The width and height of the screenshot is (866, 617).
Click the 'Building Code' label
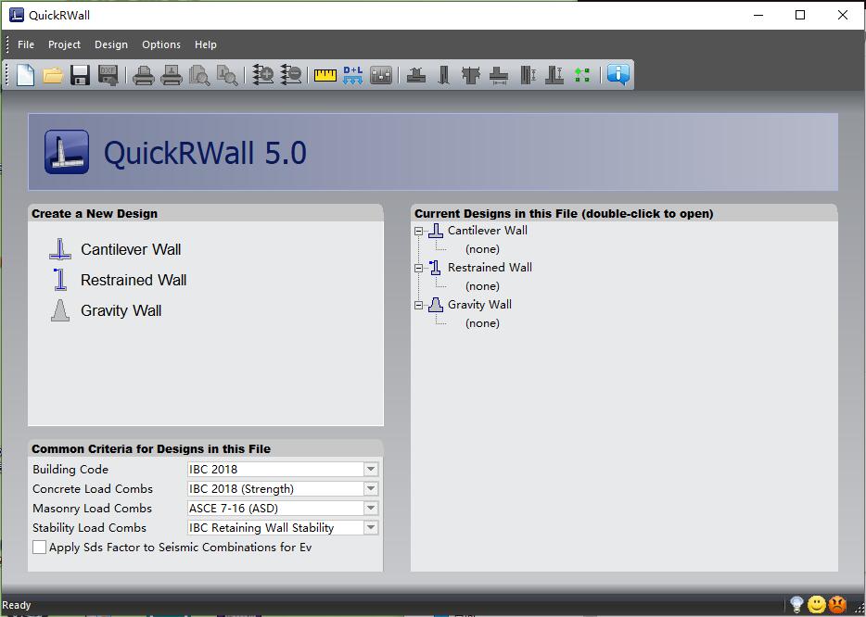[70, 470]
